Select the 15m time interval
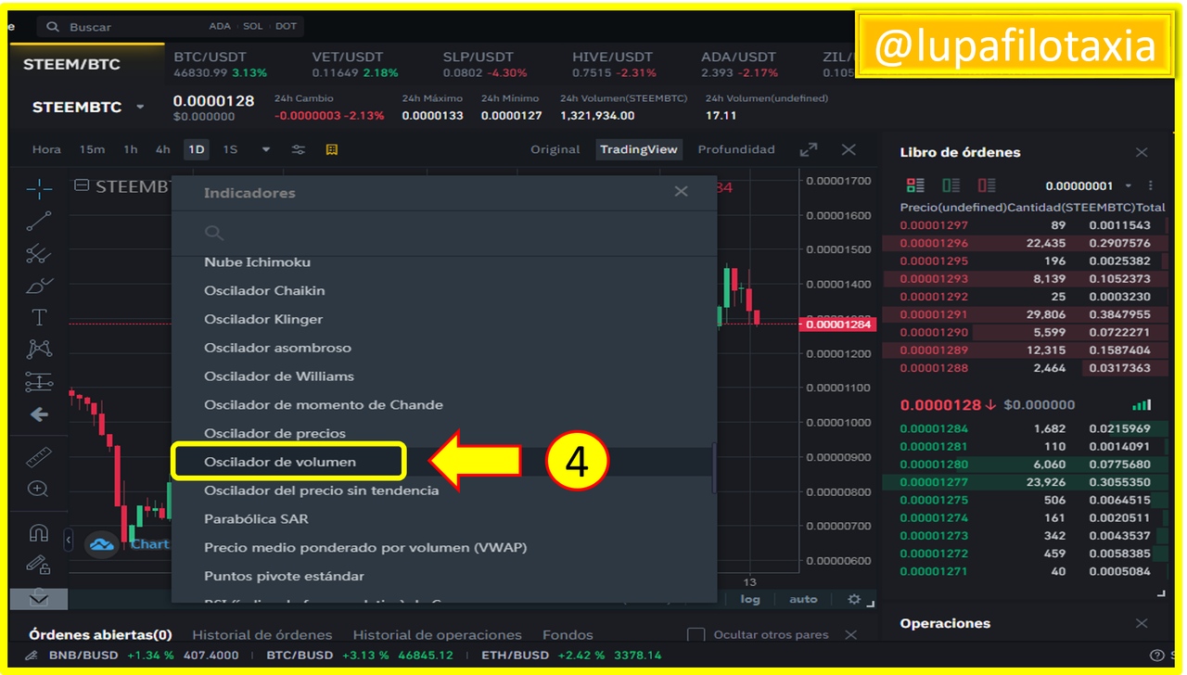The width and height of the screenshot is (1187, 675). point(92,149)
